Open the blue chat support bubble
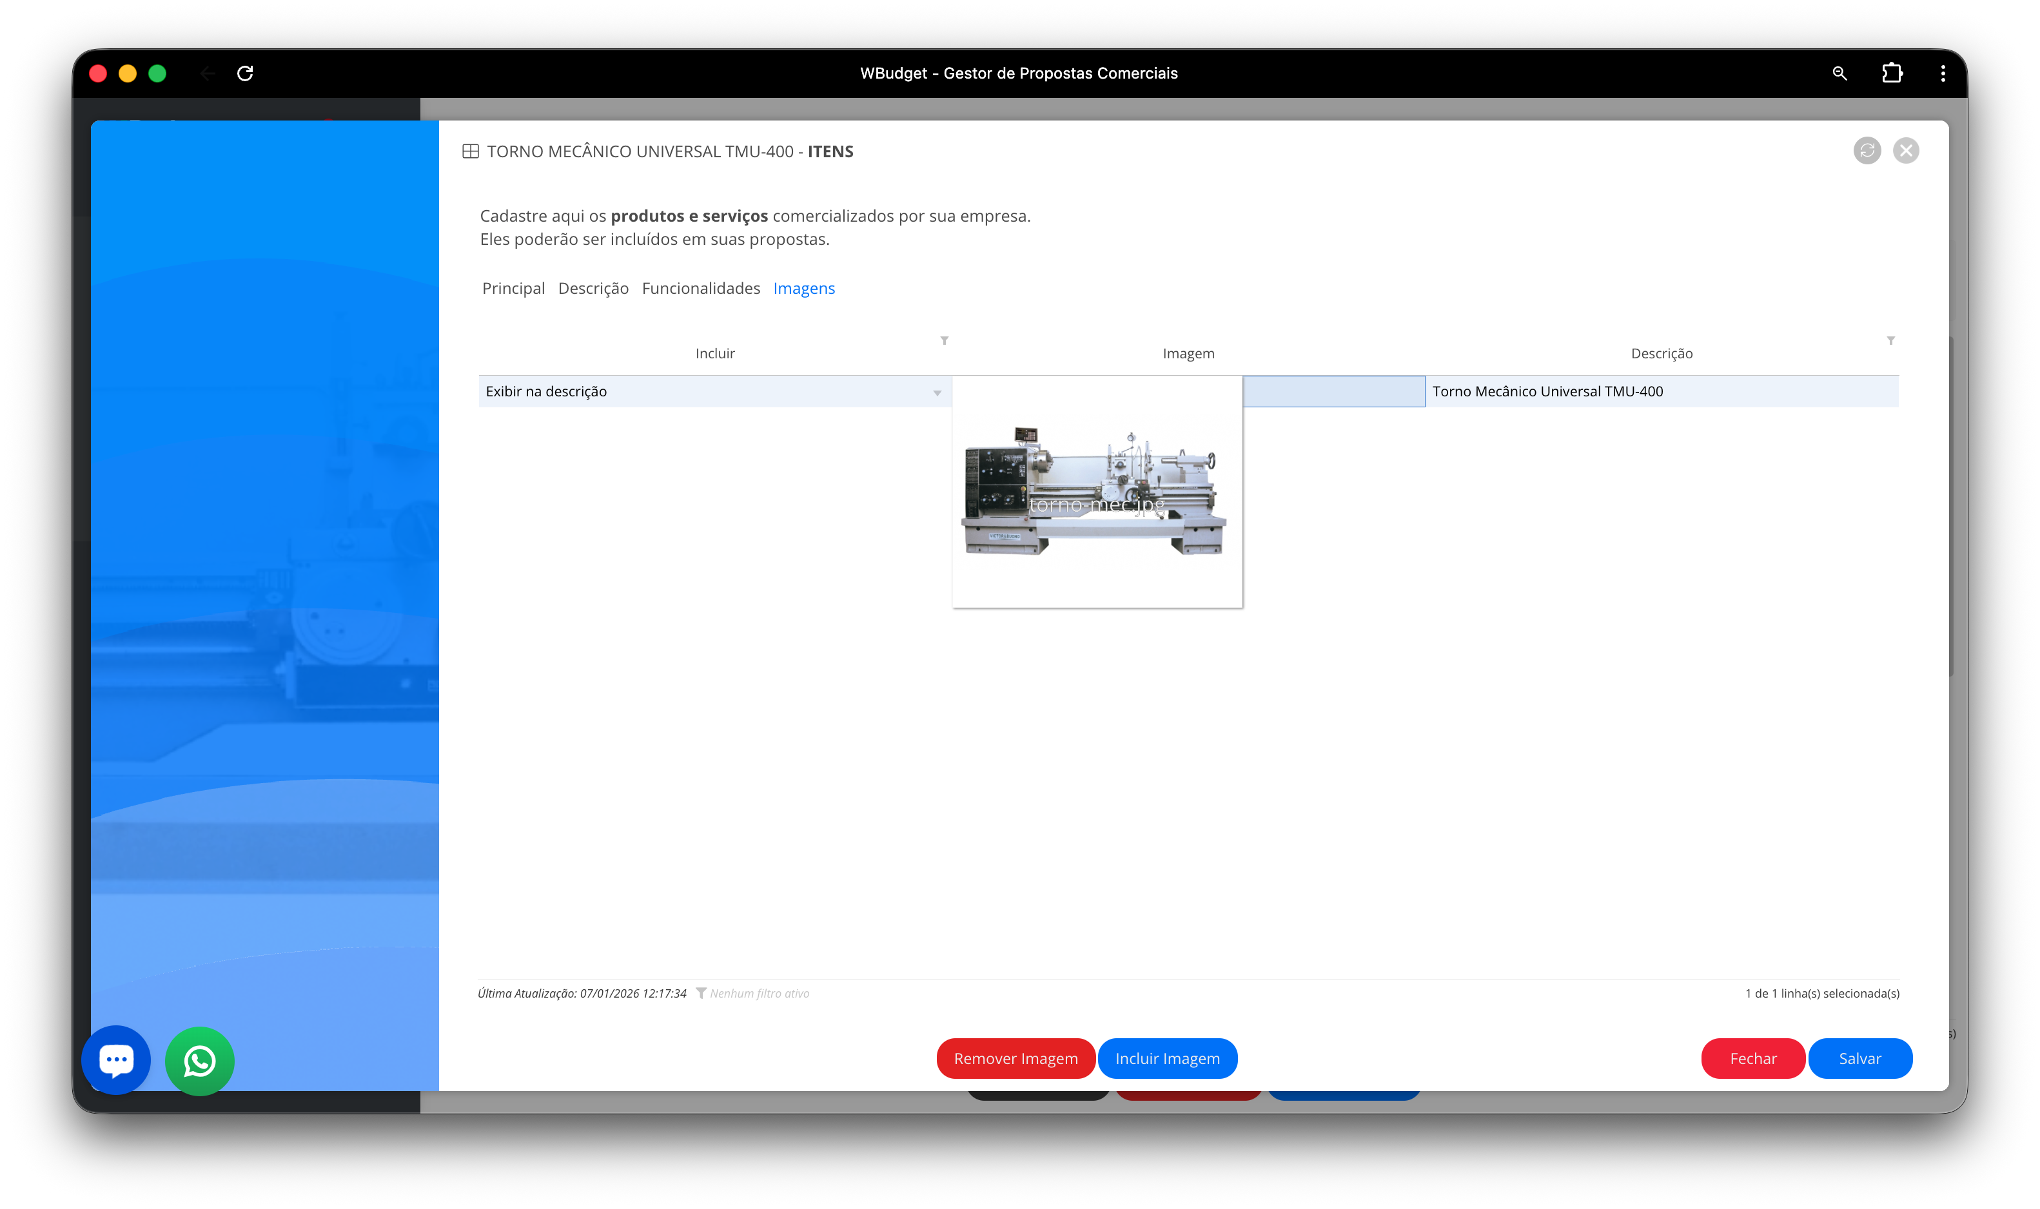Image resolution: width=2040 pixels, height=1209 pixels. tap(115, 1059)
